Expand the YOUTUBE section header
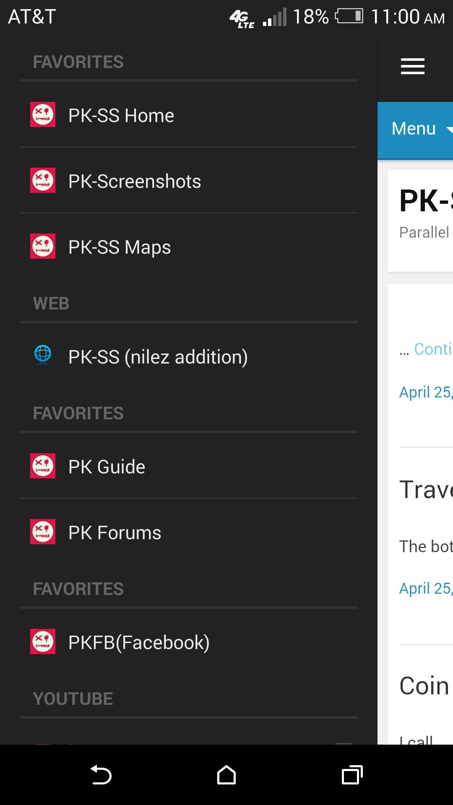453x805 pixels. coord(73,698)
